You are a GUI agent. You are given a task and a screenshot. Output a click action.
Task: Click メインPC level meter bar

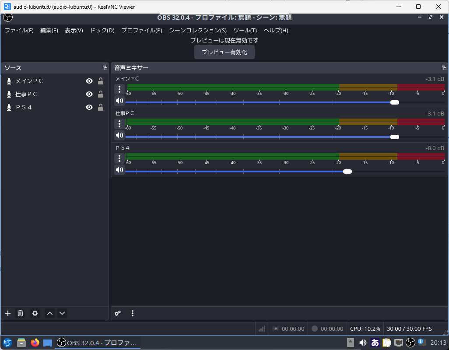[x=285, y=87]
